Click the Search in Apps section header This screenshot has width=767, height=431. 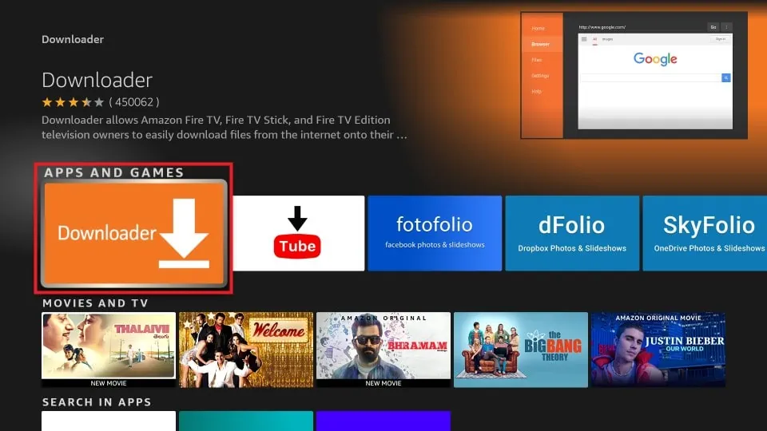click(97, 402)
